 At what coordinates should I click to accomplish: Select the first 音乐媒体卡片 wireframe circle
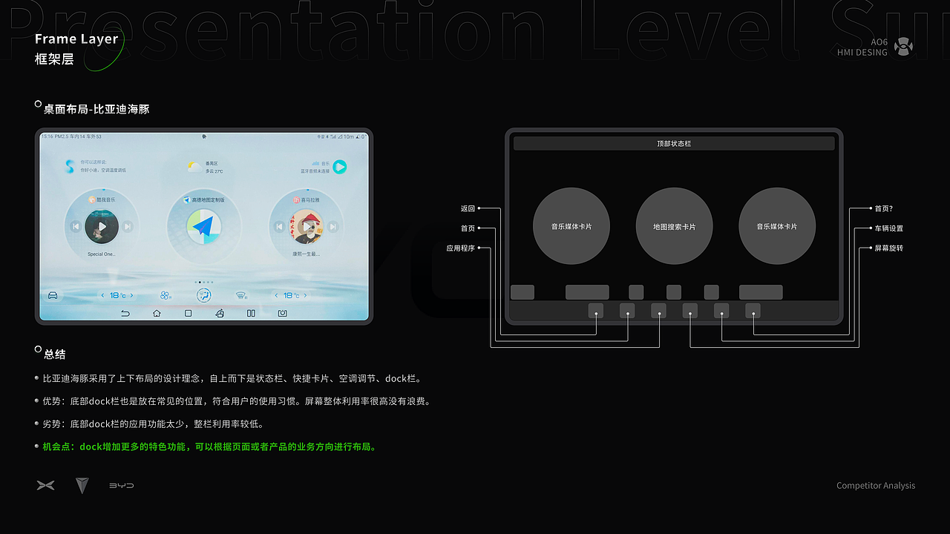(x=571, y=226)
